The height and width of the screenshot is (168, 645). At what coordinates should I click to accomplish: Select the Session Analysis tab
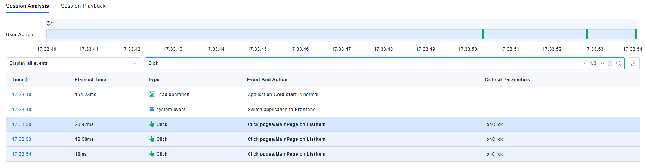(x=27, y=6)
